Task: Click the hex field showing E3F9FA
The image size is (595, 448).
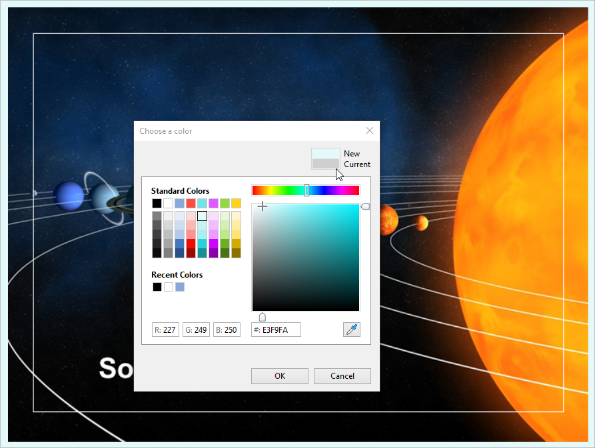Action: coord(277,329)
